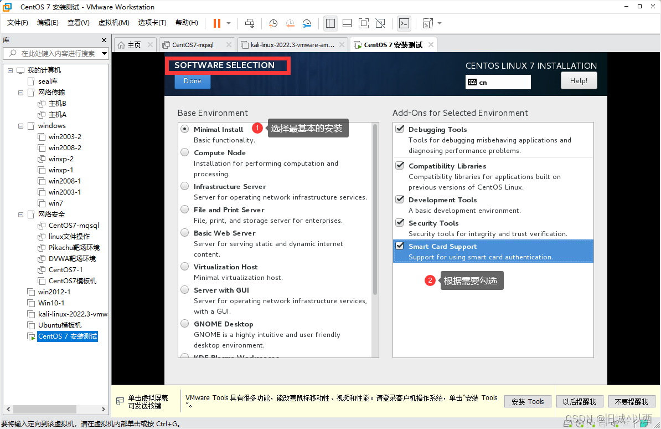Click the stretch guest display icon
This screenshot has width=661, height=429.
[x=427, y=23]
